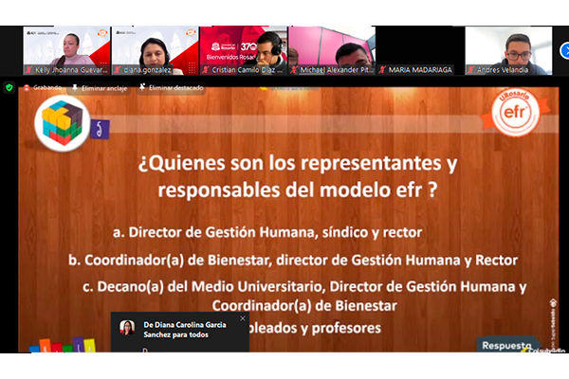The image size is (569, 379).
Task: Select diana gonzalez's video thumbnail
Action: click(x=154, y=50)
